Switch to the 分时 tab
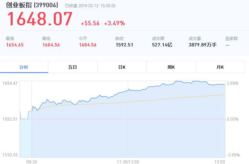Viewport: 249px width, 164px height. click(24, 67)
